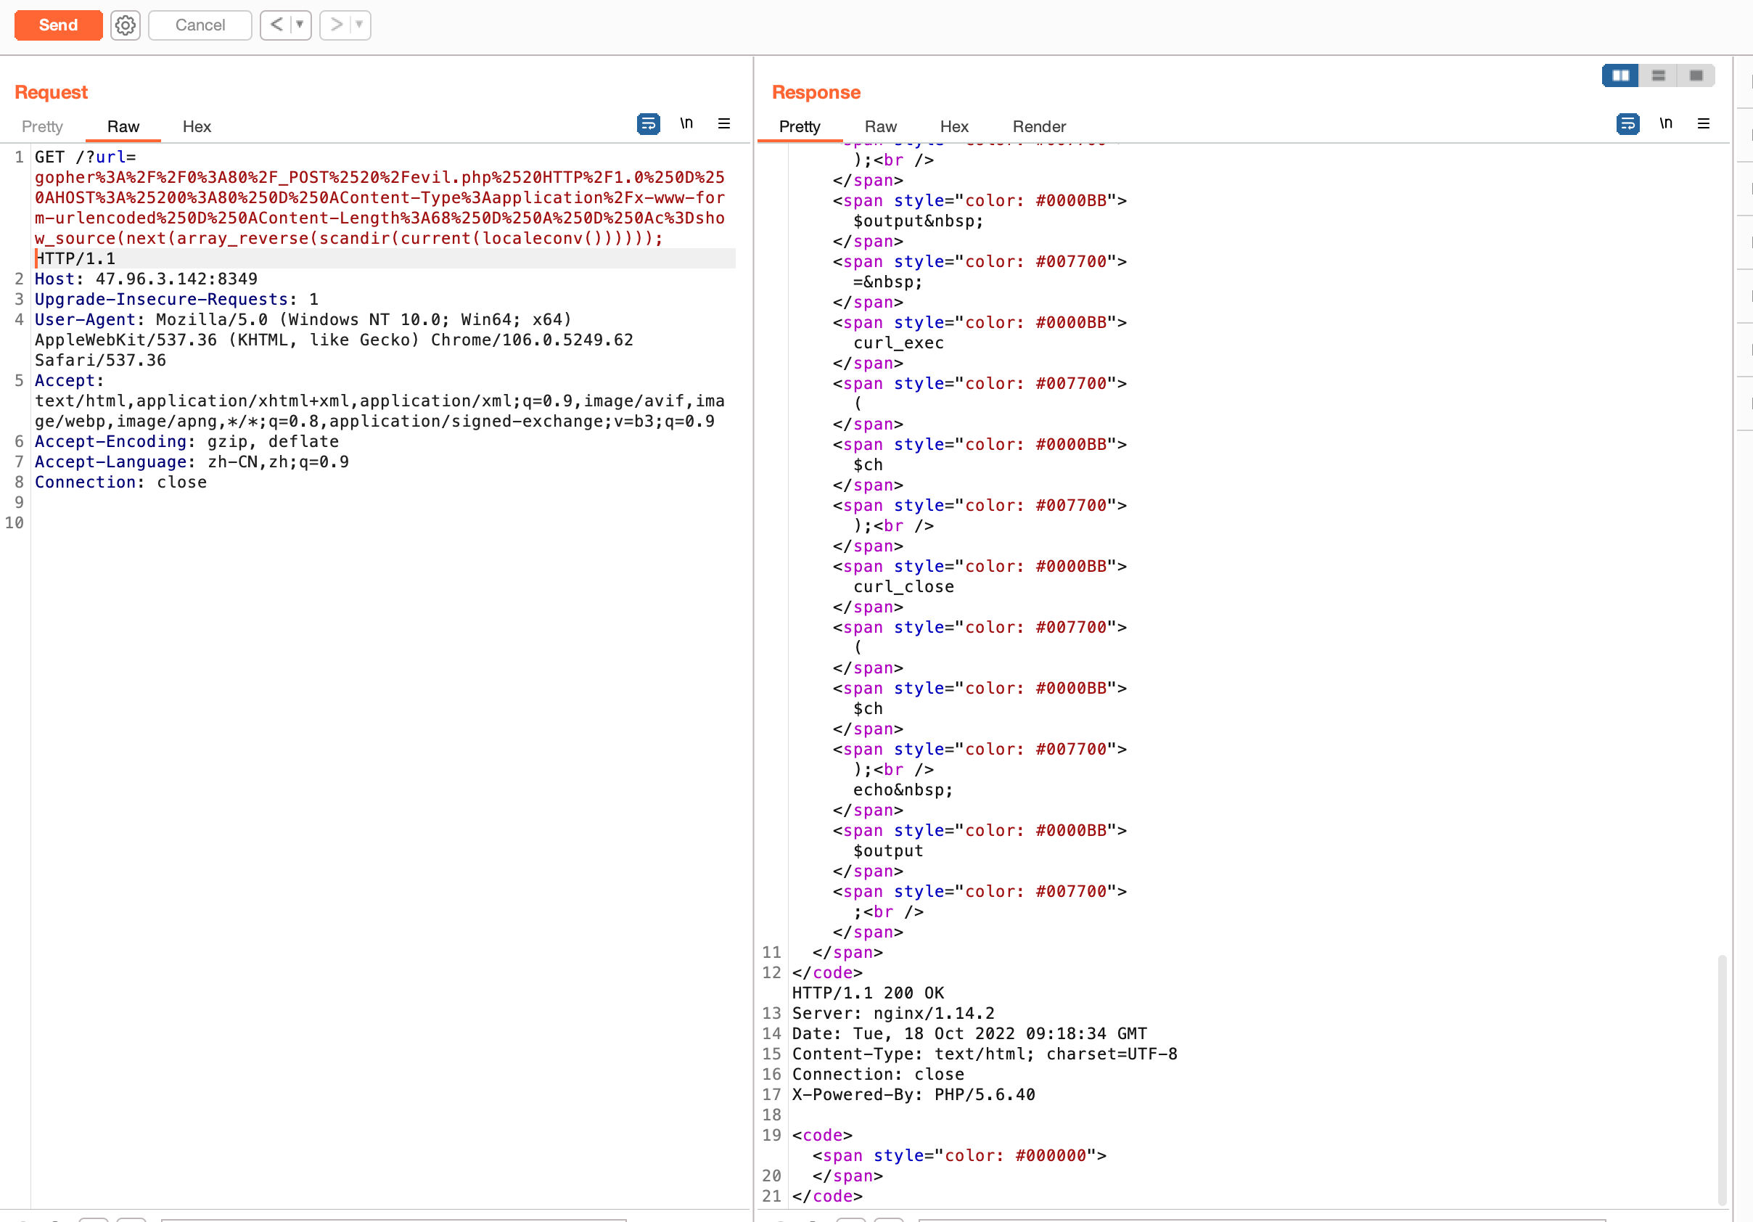Click Content-Type: text/html response header
Viewport: 1753px width, 1222px height.
pos(985,1054)
